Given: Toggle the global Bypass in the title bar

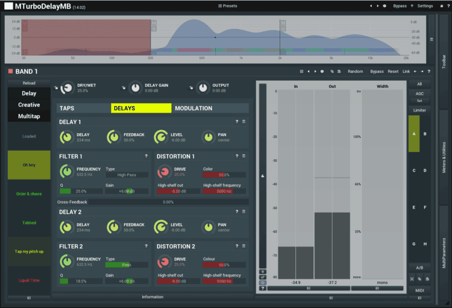Looking at the screenshot, I should (400, 5).
